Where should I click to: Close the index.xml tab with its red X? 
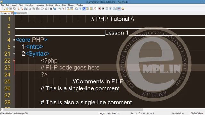pyautogui.click(x=12, y=13)
